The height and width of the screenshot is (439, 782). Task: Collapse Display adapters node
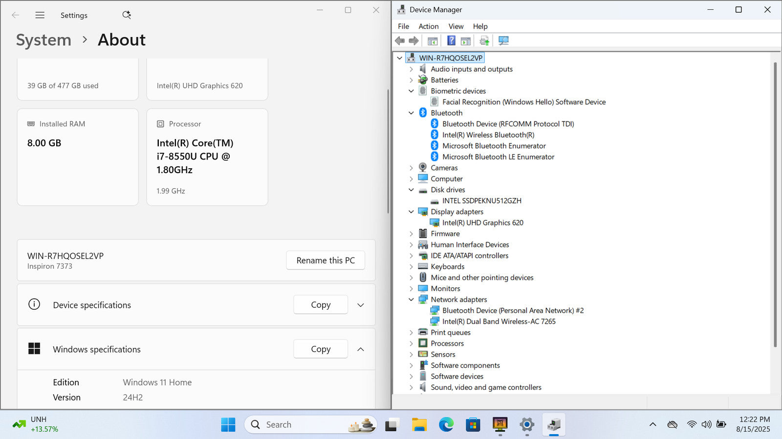(411, 212)
